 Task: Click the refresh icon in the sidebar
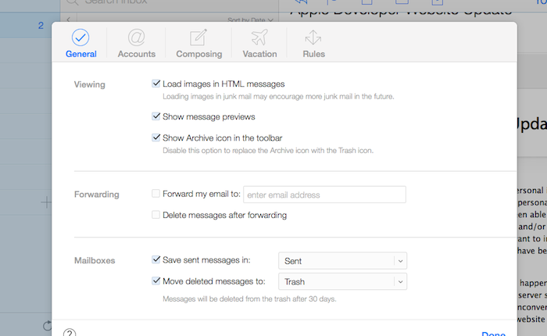coord(47,325)
